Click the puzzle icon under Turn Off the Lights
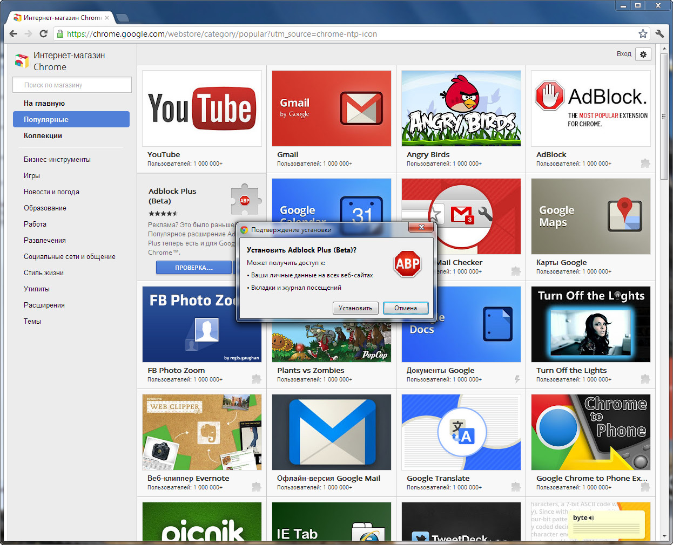Screen dimensions: 673x545 point(645,379)
